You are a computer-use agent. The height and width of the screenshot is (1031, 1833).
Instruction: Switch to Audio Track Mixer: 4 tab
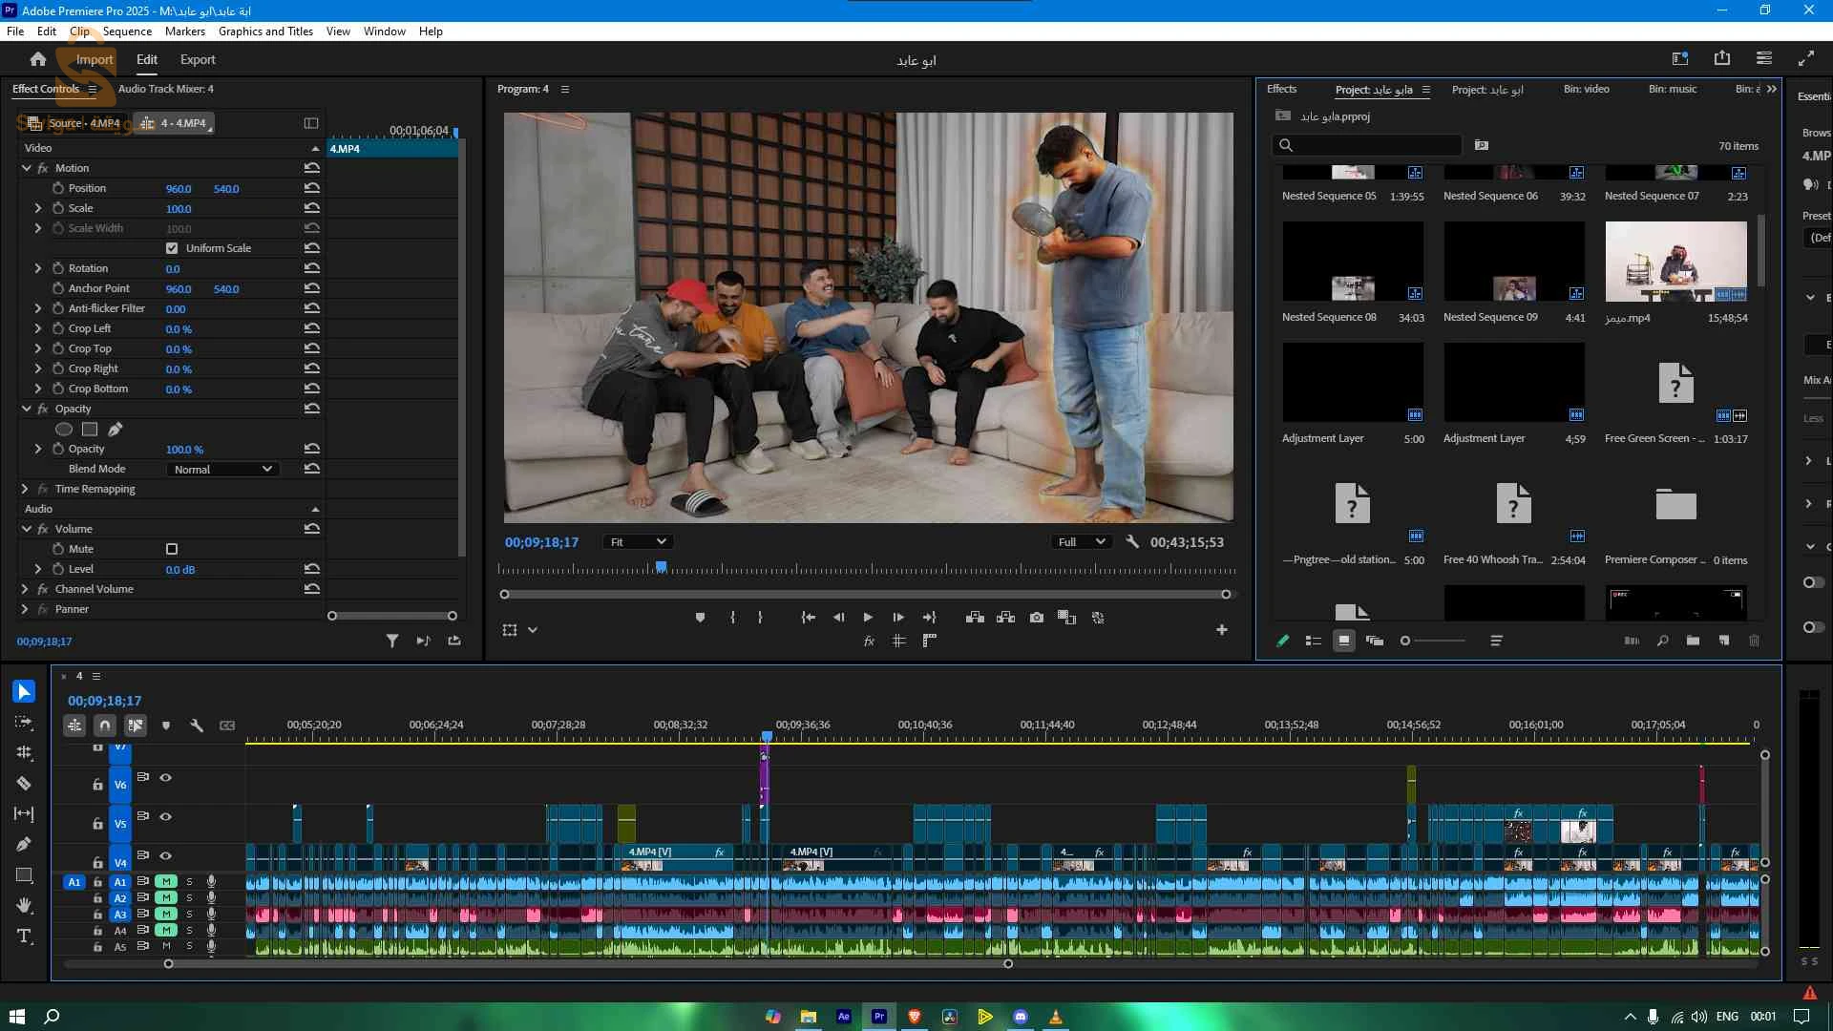(166, 89)
